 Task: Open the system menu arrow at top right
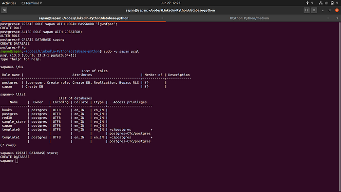[x=337, y=3]
